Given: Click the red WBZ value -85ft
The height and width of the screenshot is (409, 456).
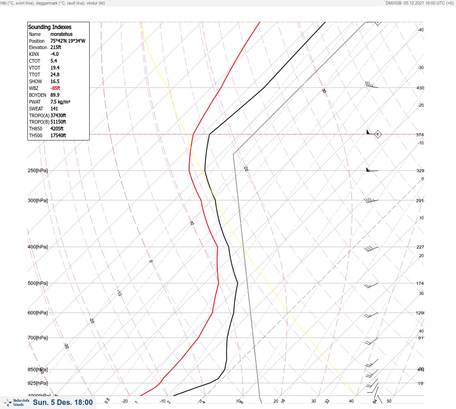Looking at the screenshot, I should 55,88.
